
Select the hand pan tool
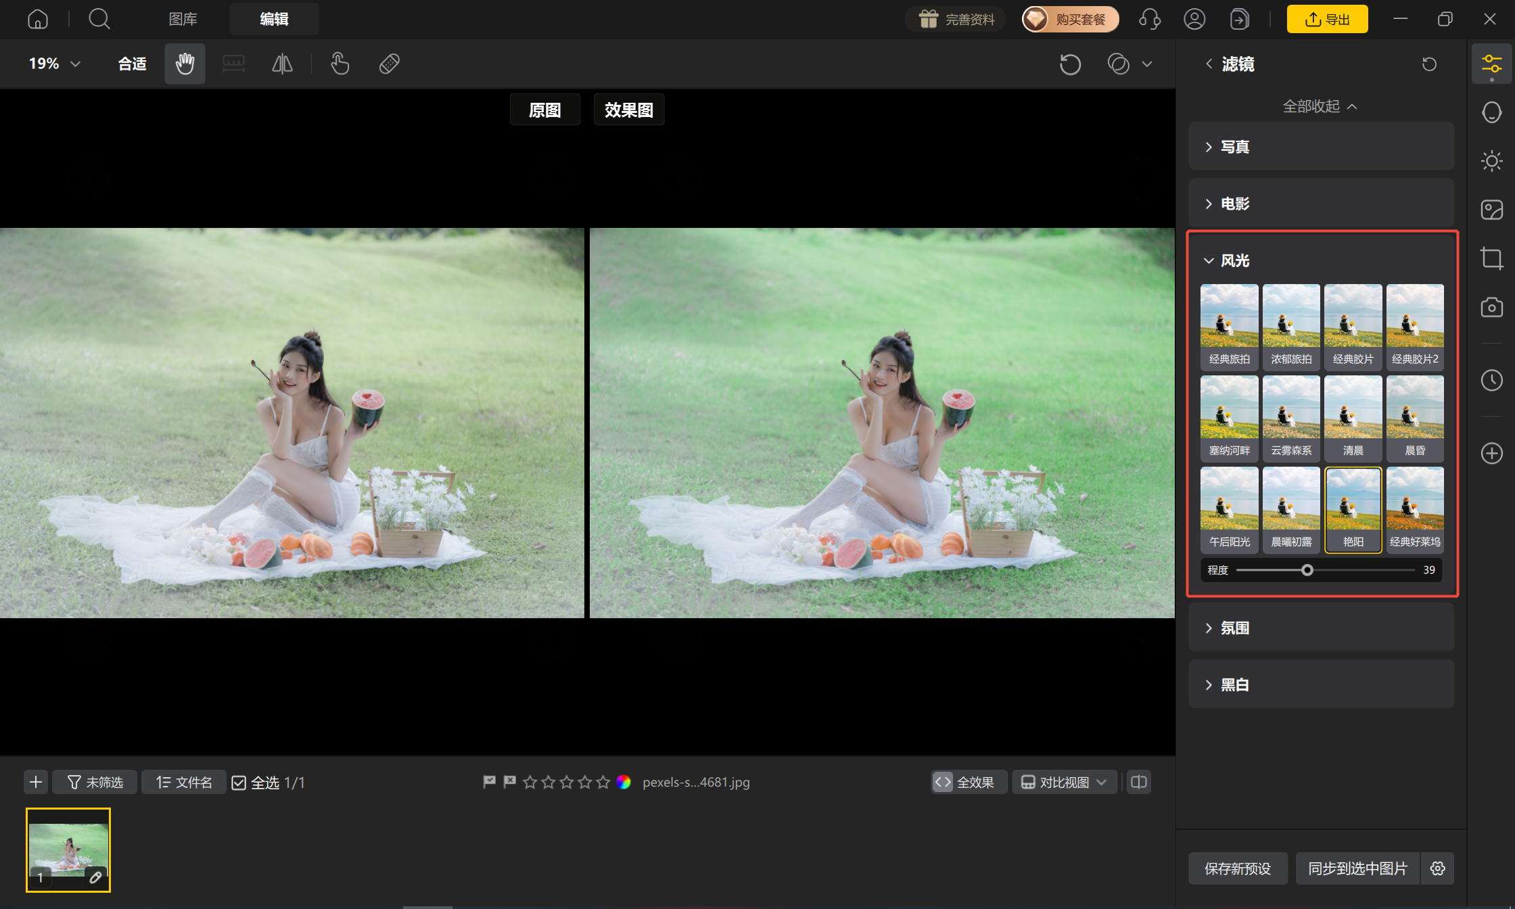[x=185, y=64]
